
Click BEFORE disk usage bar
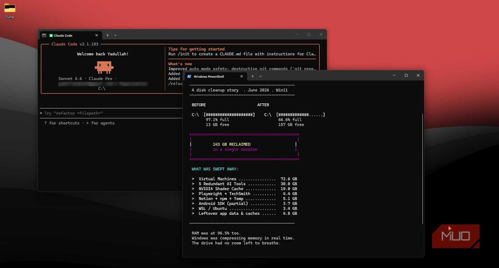tap(229, 115)
